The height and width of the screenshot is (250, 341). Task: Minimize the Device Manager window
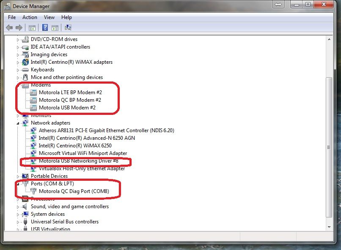(x=297, y=4)
